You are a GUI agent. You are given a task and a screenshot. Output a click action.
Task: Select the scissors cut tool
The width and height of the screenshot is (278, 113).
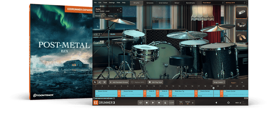tap(105, 82)
